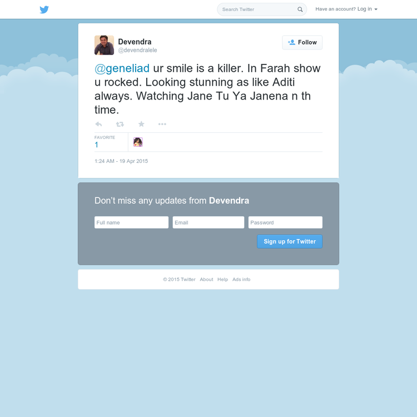Retweet using the retweet icon
417x417 pixels.
(x=120, y=124)
